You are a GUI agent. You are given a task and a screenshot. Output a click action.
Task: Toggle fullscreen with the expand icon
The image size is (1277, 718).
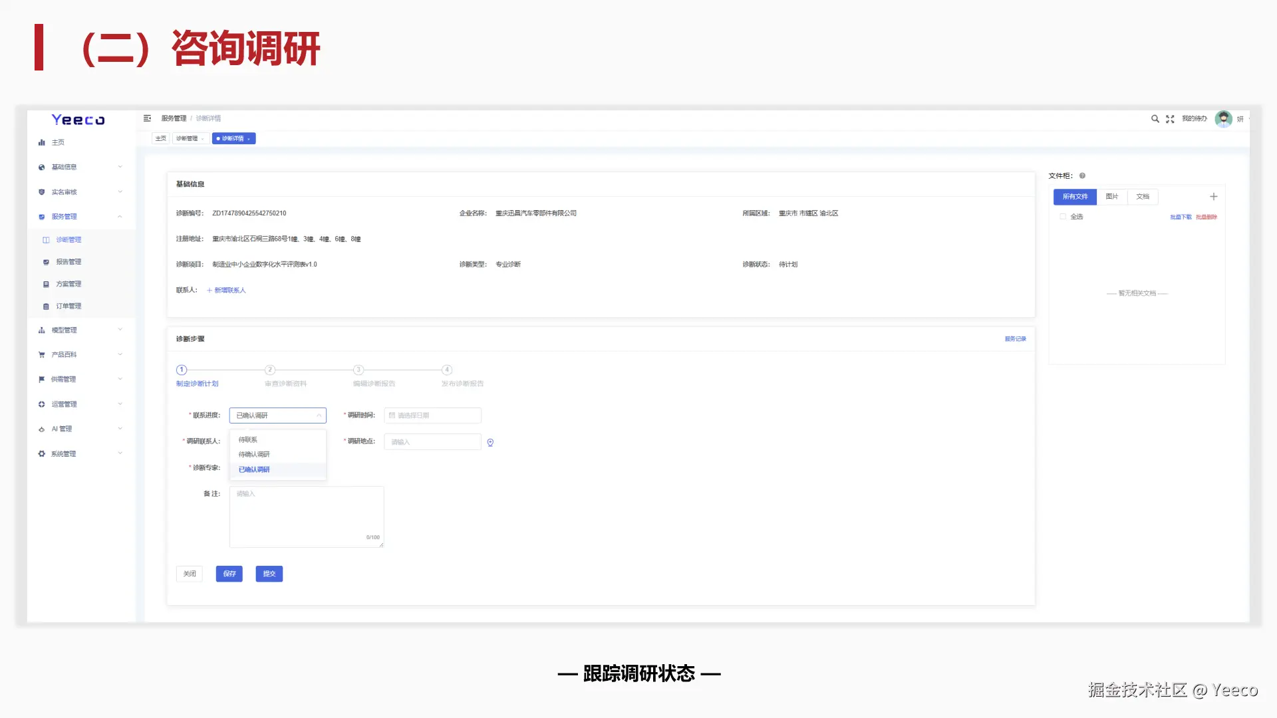1170,119
